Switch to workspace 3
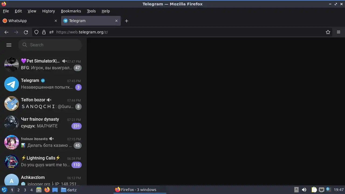This screenshot has width=345, height=194. click(x=25, y=190)
